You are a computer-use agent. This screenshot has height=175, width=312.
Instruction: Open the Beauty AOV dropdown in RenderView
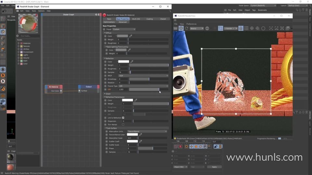pos(197,29)
